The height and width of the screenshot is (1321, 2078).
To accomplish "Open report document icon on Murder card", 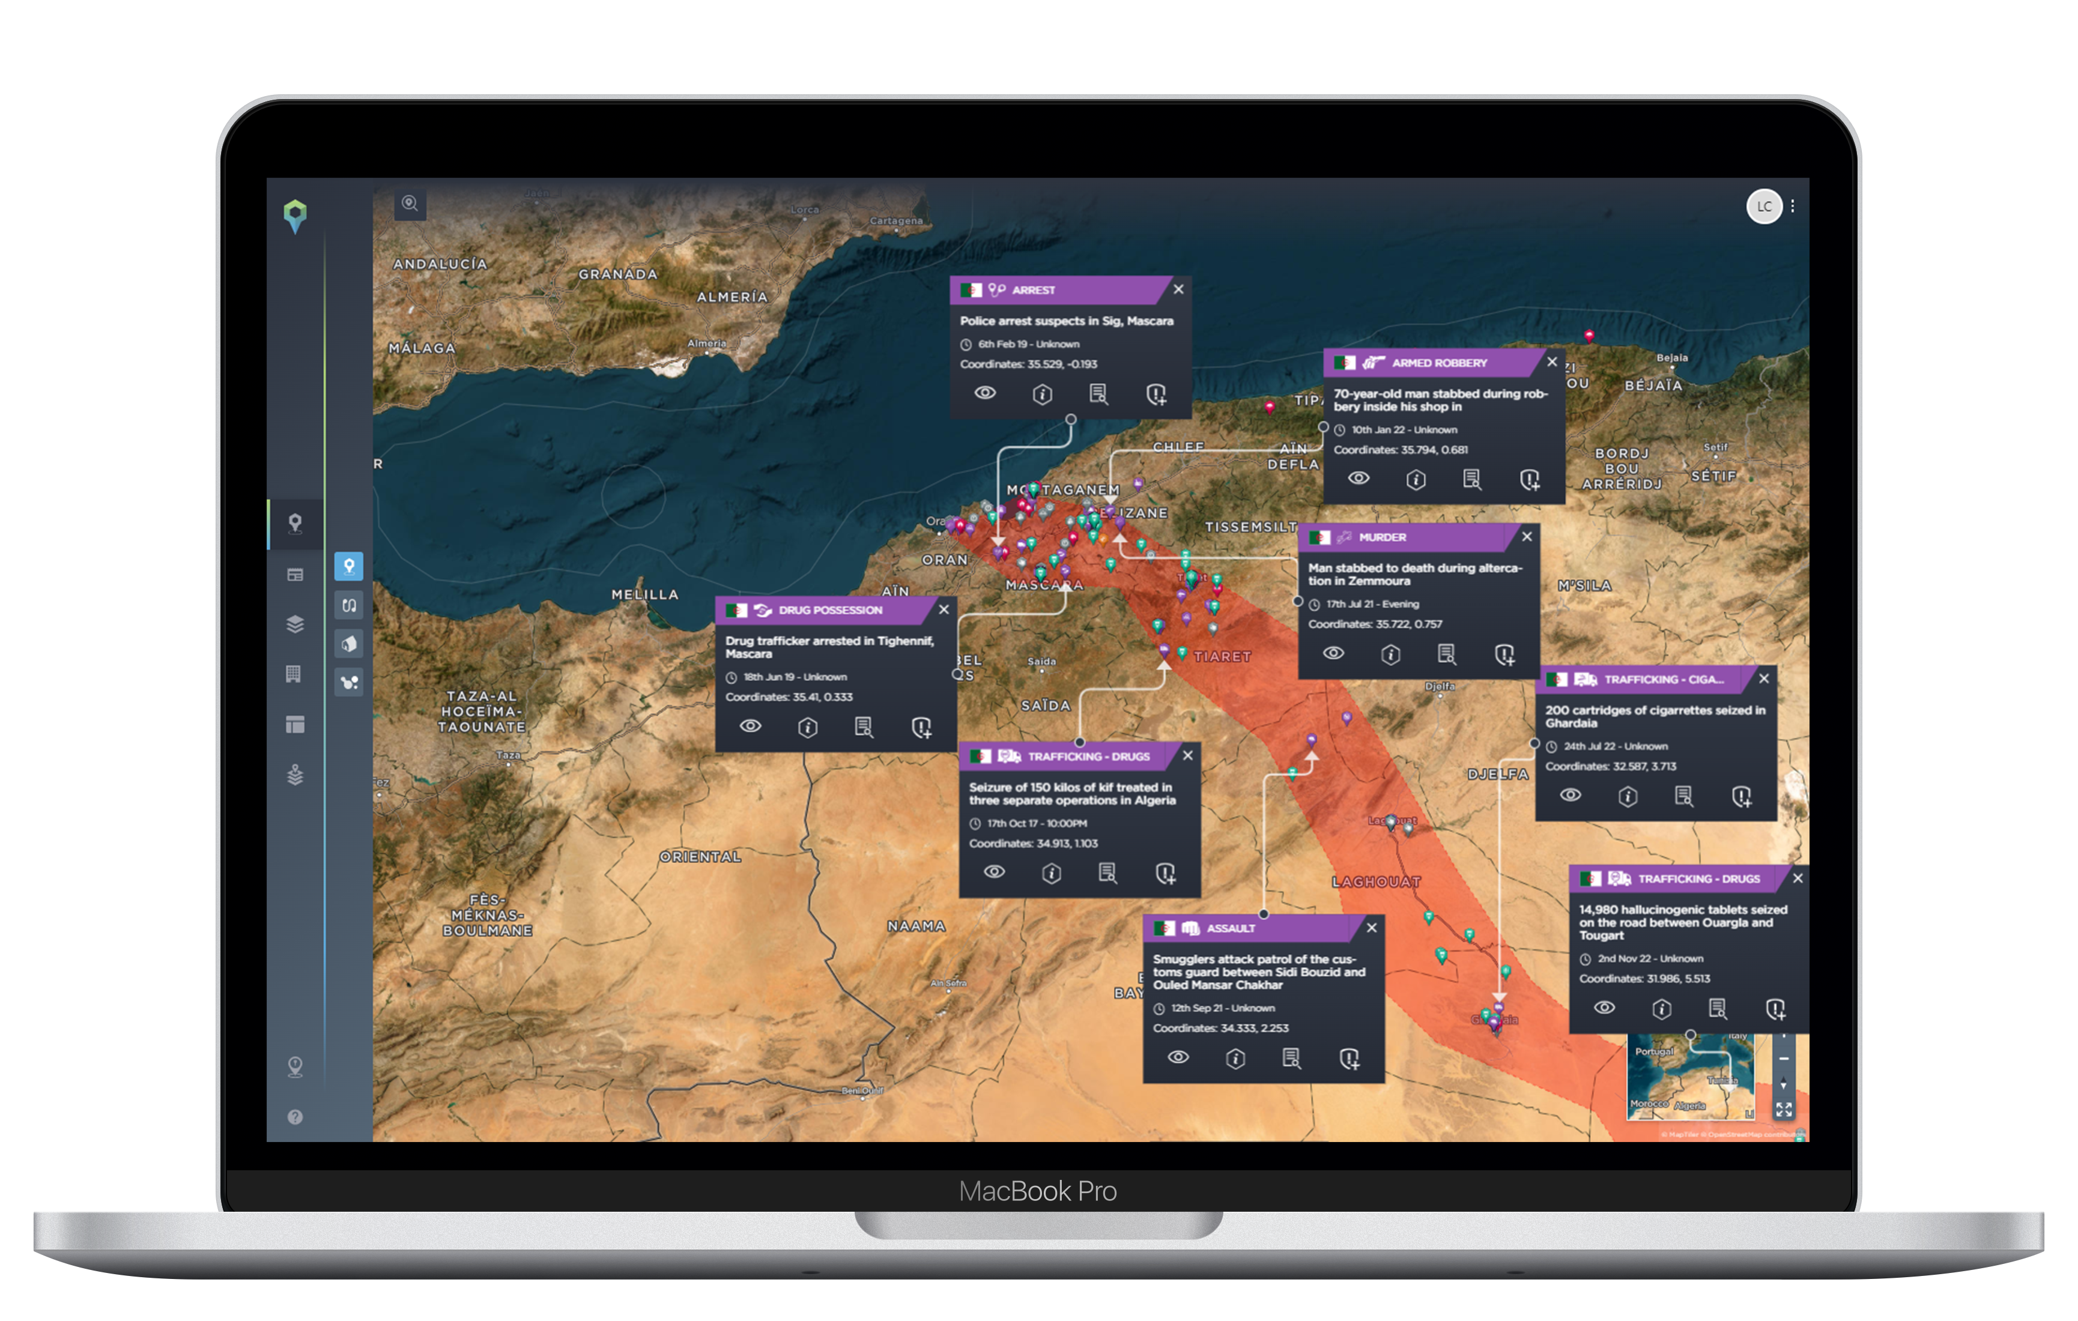I will coord(1447,654).
